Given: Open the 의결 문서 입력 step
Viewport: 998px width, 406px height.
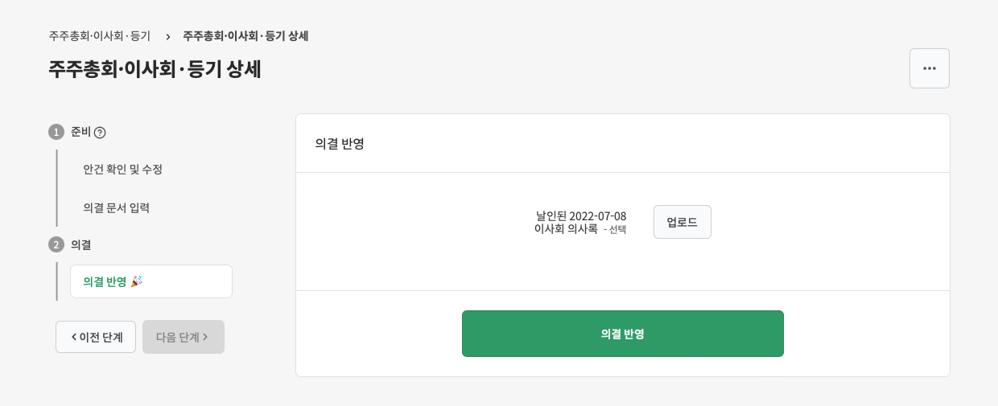Looking at the screenshot, I should point(117,208).
